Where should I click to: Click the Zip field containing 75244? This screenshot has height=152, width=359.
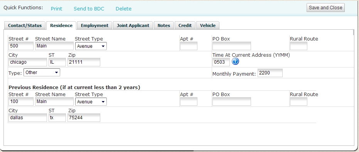pyautogui.click(x=84, y=118)
